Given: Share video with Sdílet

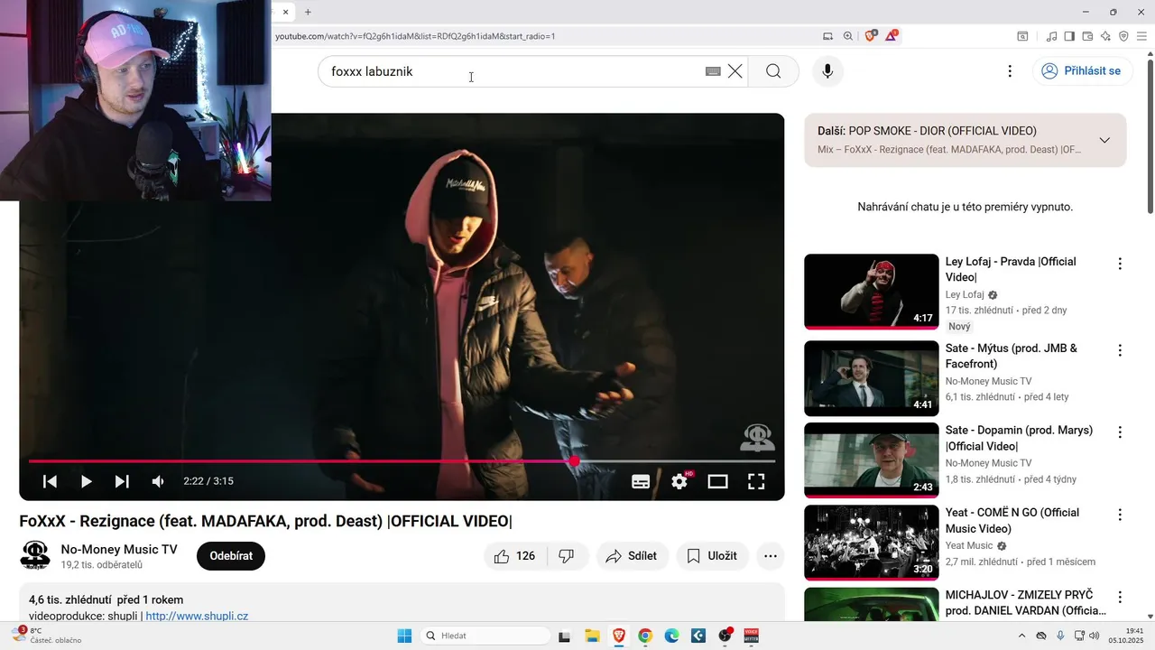Looking at the screenshot, I should pyautogui.click(x=632, y=556).
